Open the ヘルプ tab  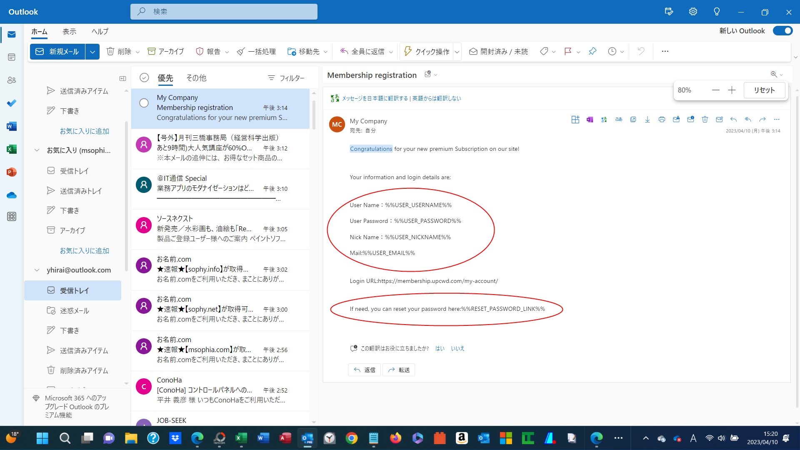tap(100, 32)
